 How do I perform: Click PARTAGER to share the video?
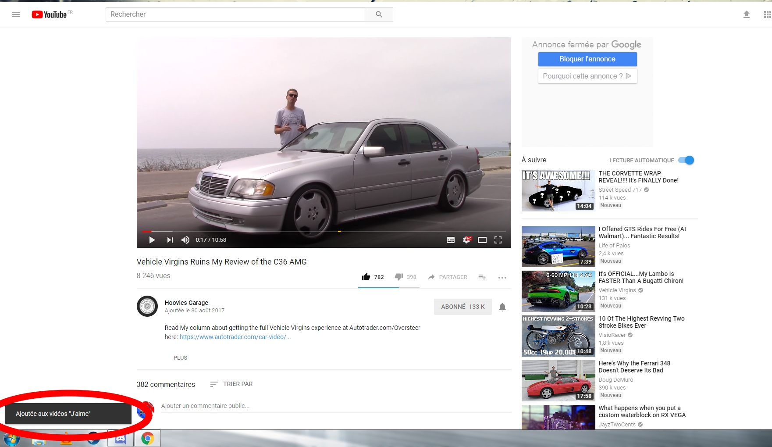[448, 277]
